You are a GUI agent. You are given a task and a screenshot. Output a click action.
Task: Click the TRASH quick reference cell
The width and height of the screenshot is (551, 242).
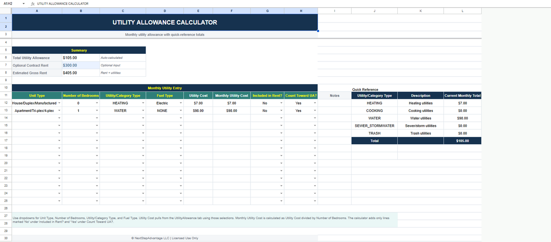[x=374, y=133]
